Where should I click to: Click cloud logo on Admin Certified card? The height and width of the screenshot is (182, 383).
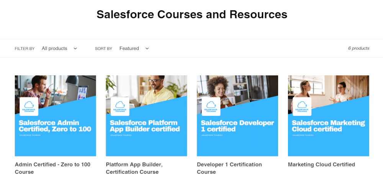click(29, 106)
